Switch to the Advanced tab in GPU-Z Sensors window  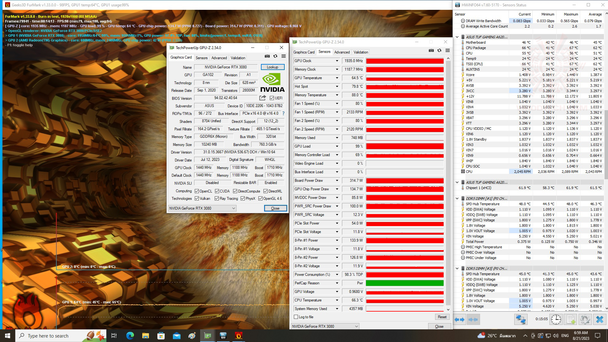[x=342, y=52]
